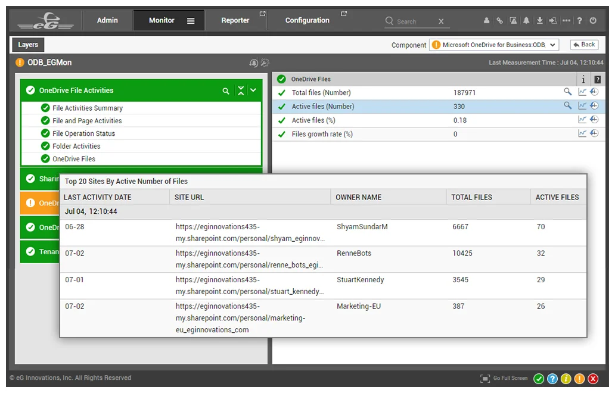Select File Activities Summary test
This screenshot has height=393, width=615.
141,108
